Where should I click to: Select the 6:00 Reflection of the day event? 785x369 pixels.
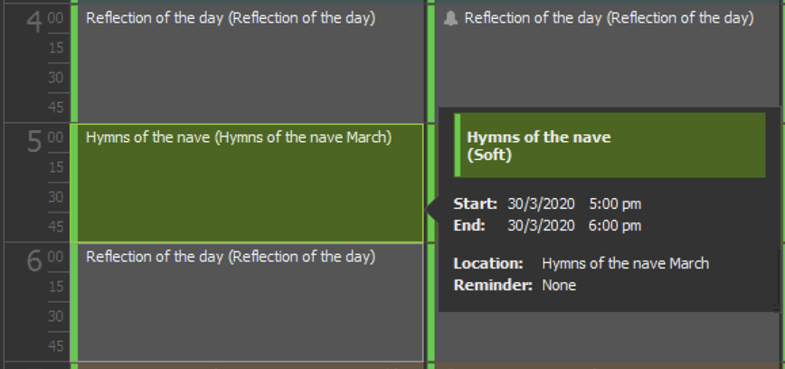[x=247, y=302]
